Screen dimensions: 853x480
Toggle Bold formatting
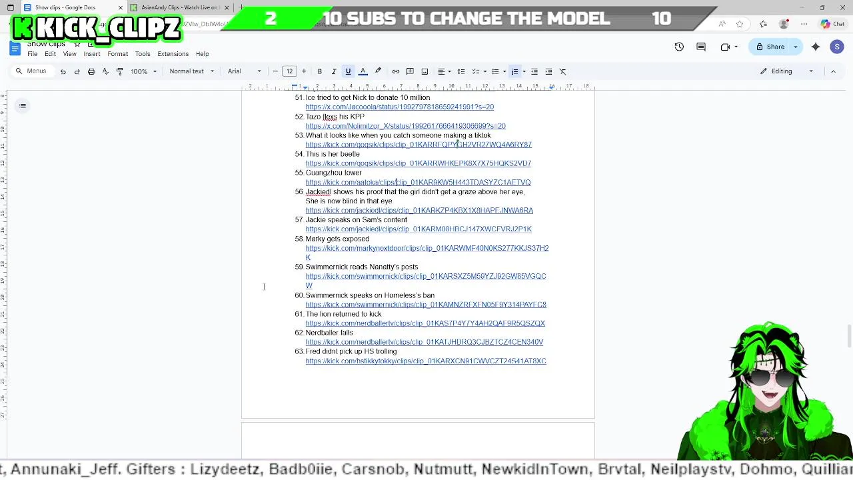[319, 71]
